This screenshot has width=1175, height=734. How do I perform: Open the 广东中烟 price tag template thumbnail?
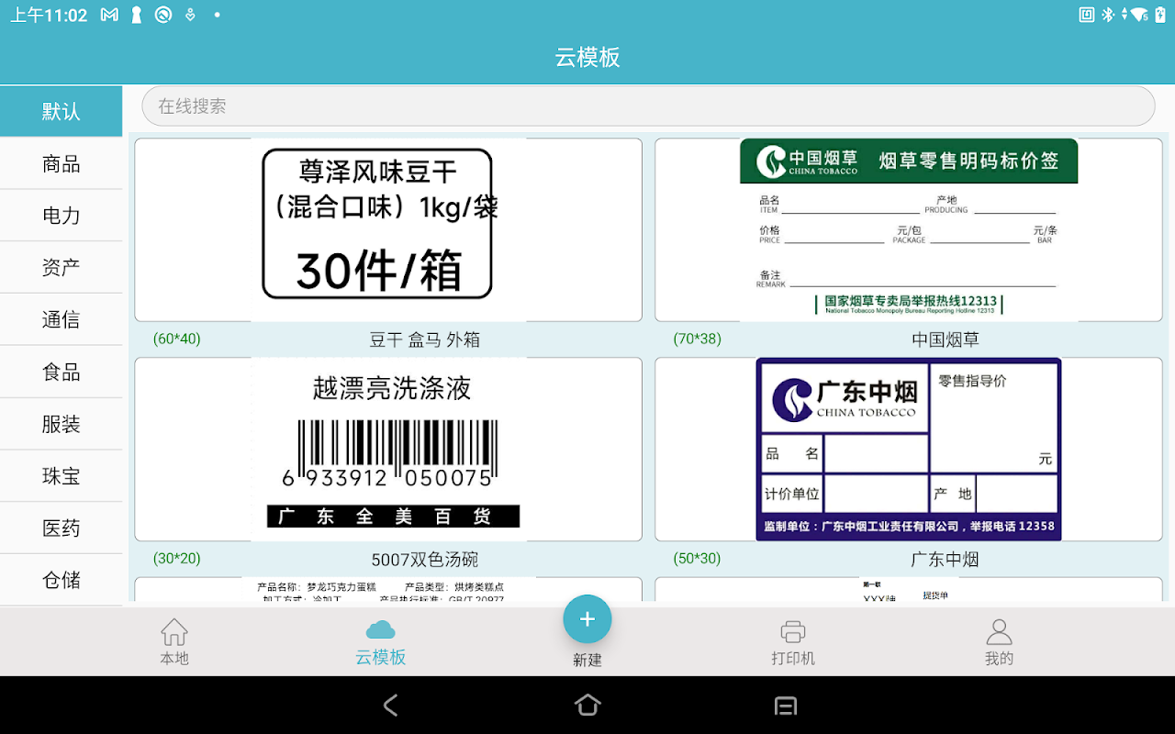[909, 450]
